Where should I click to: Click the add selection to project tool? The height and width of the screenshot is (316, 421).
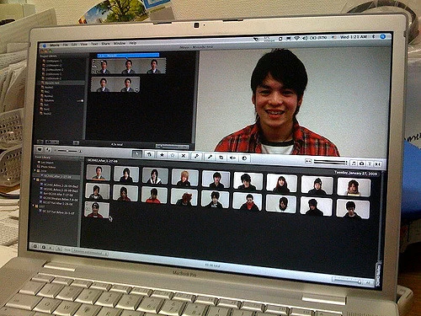click(149, 154)
